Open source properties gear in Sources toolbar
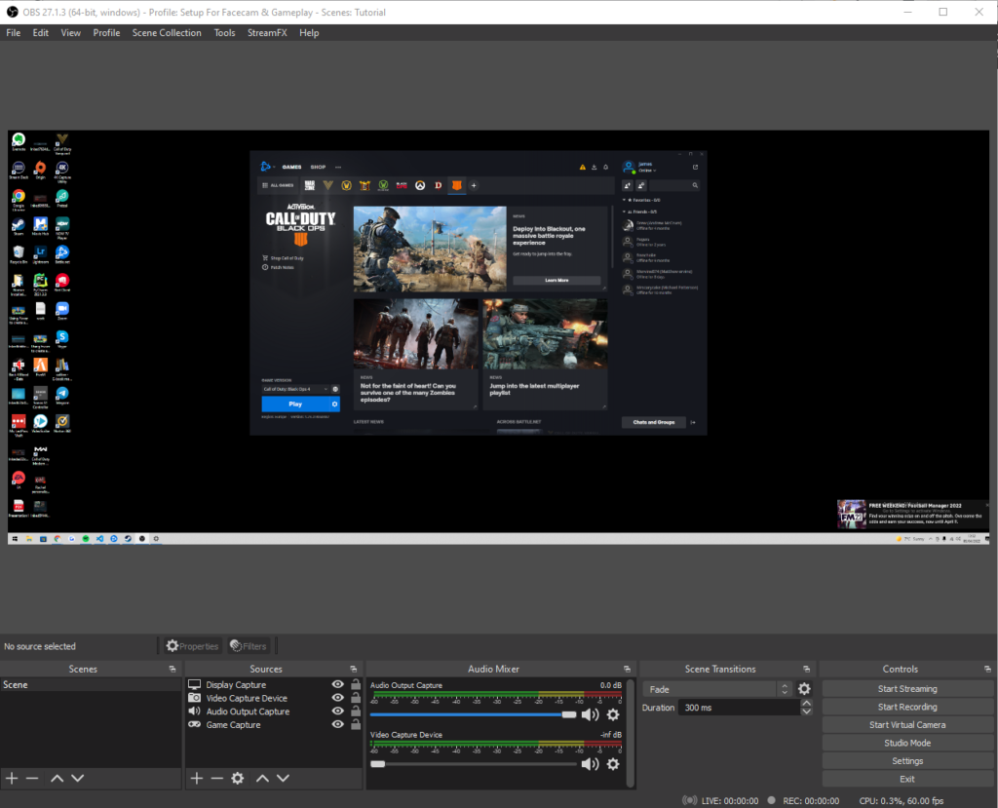Viewport: 998px width, 808px height. click(237, 778)
